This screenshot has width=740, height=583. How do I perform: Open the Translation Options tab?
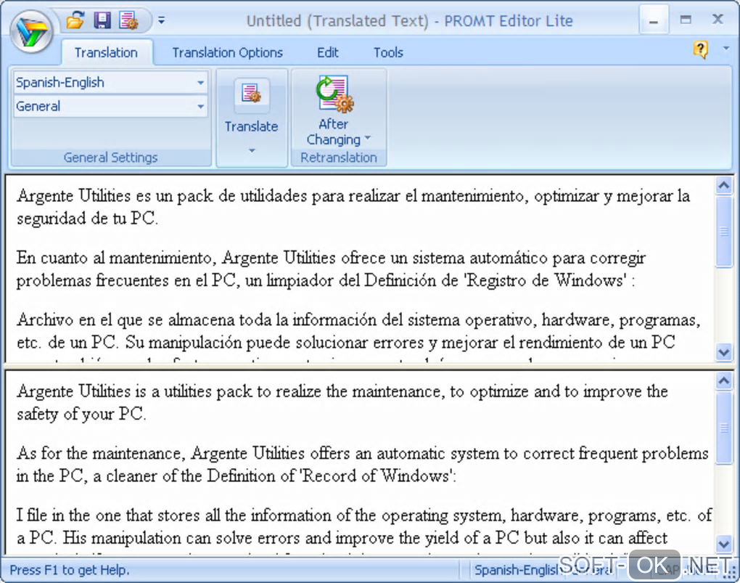pyautogui.click(x=228, y=52)
